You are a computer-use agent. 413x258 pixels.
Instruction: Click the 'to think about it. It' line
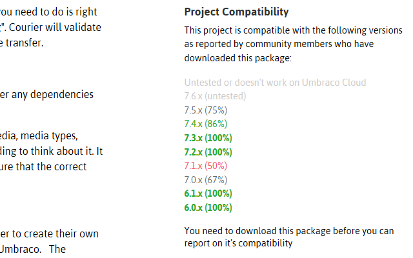point(50,151)
